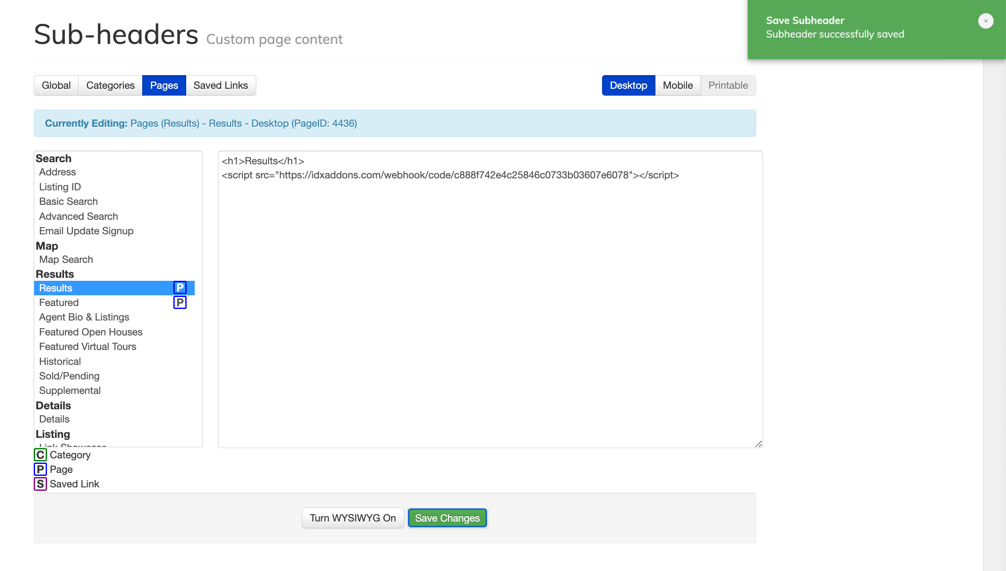Click the Saved Link S icon

40,484
